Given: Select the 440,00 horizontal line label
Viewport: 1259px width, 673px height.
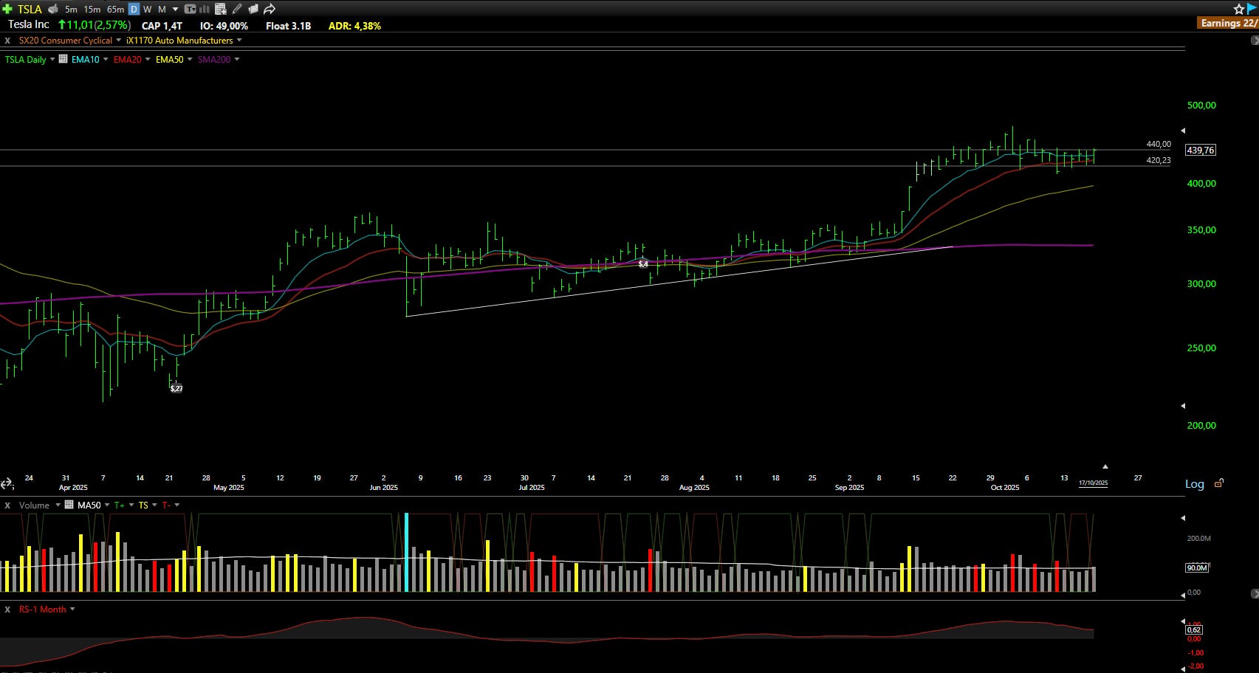Looking at the screenshot, I should [x=1159, y=144].
